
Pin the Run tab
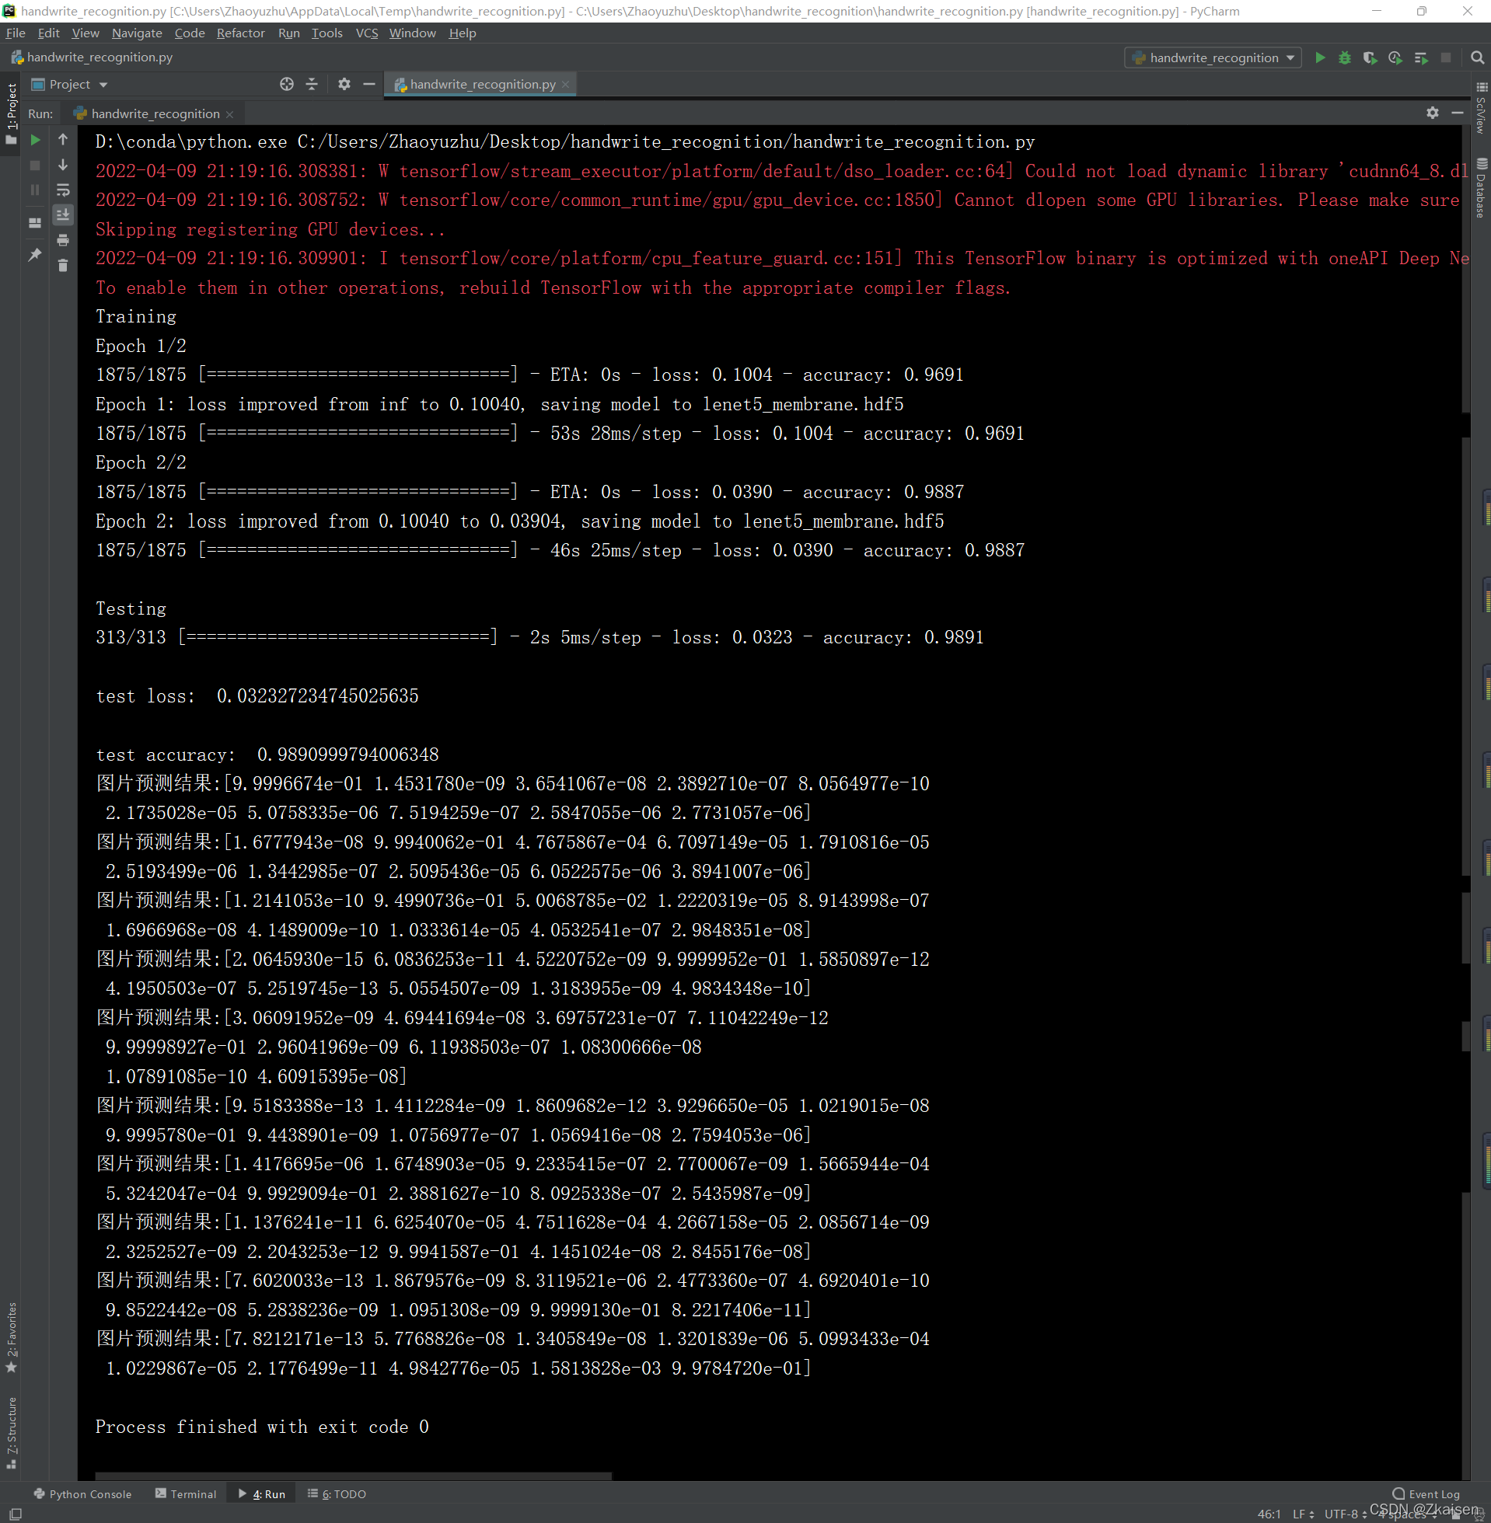click(35, 255)
